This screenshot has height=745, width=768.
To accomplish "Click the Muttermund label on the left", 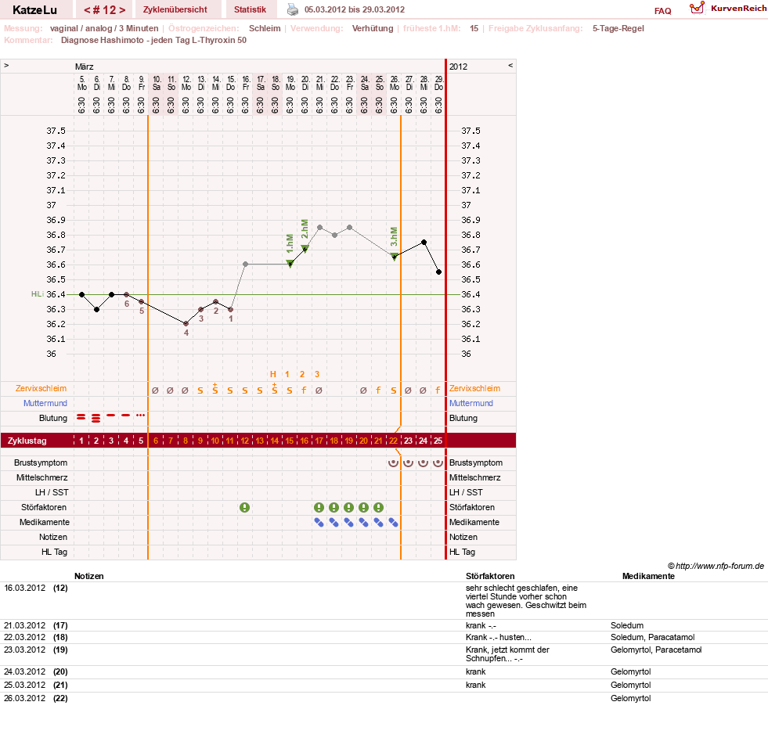I will click(x=45, y=403).
